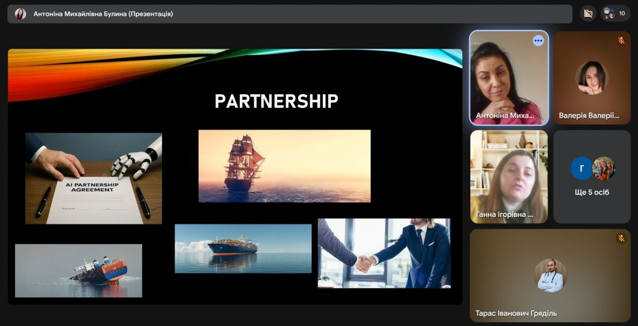Toggle the crossed-out layout icon near the participants button

(x=588, y=14)
